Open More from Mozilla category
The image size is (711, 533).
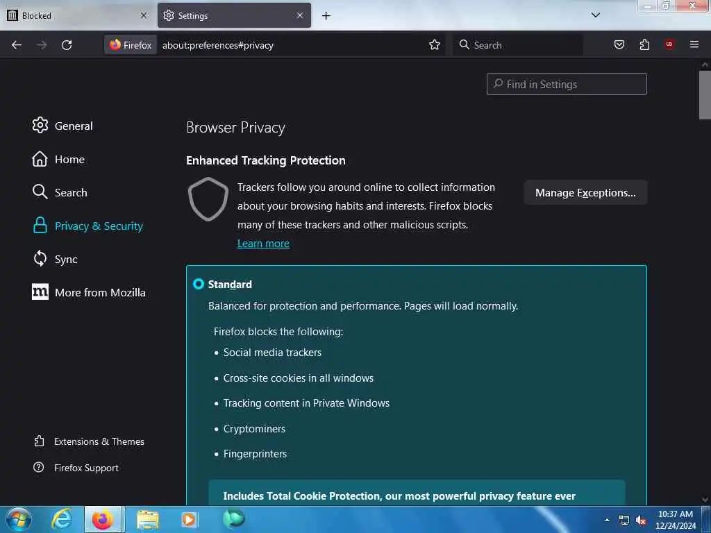[x=89, y=292]
